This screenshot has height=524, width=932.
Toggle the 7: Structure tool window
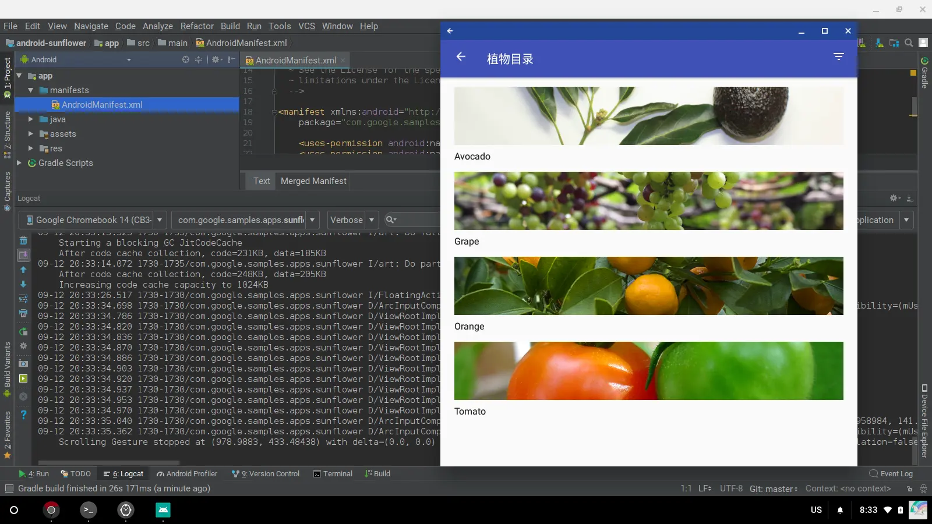(7, 134)
